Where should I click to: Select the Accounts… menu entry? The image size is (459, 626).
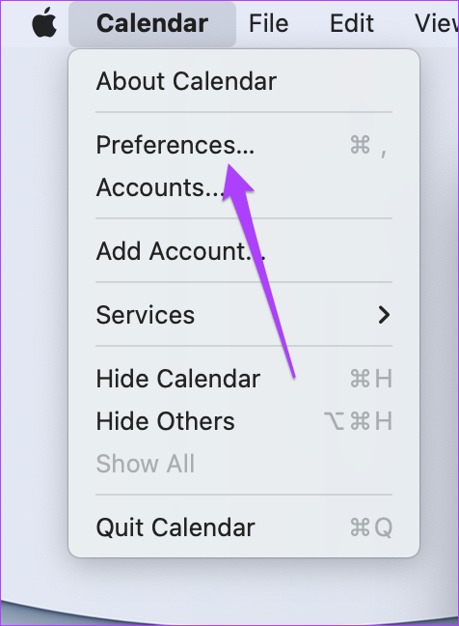click(244, 187)
